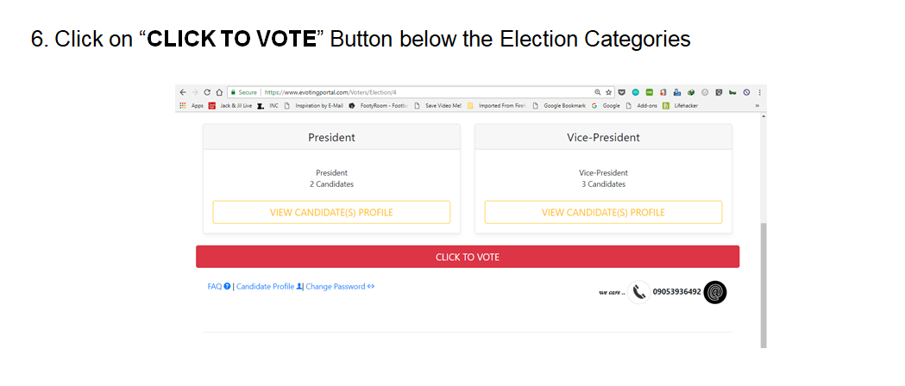Click the browser back arrow
The height and width of the screenshot is (386, 905).
click(x=182, y=92)
